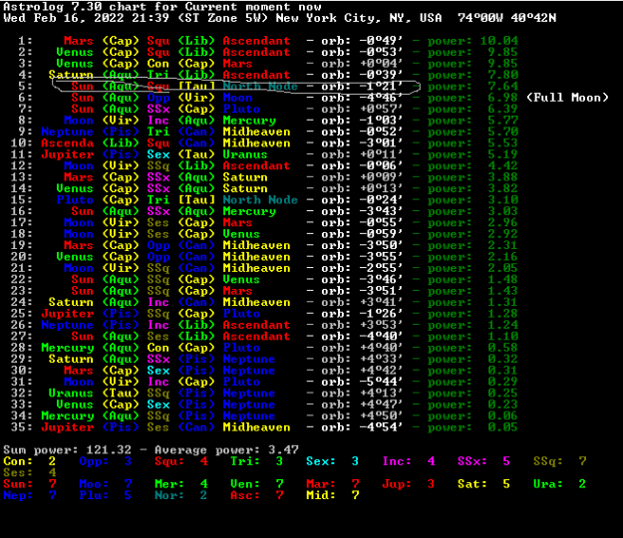Image resolution: width=623 pixels, height=538 pixels.
Task: Click the '(Full Moon)' annotation
Action: [567, 98]
